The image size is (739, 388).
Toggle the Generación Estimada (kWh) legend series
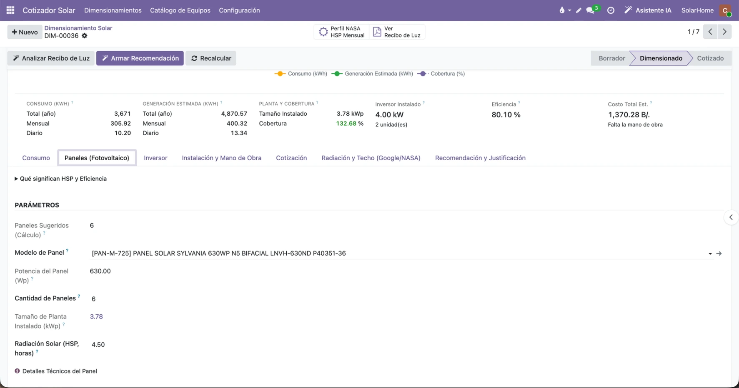tap(372, 74)
